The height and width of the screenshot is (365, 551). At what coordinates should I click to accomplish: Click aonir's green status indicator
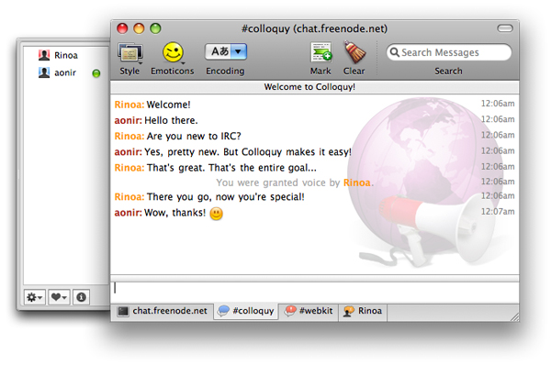coord(96,73)
